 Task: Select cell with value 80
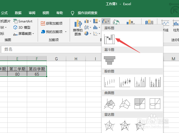click(x=17, y=74)
